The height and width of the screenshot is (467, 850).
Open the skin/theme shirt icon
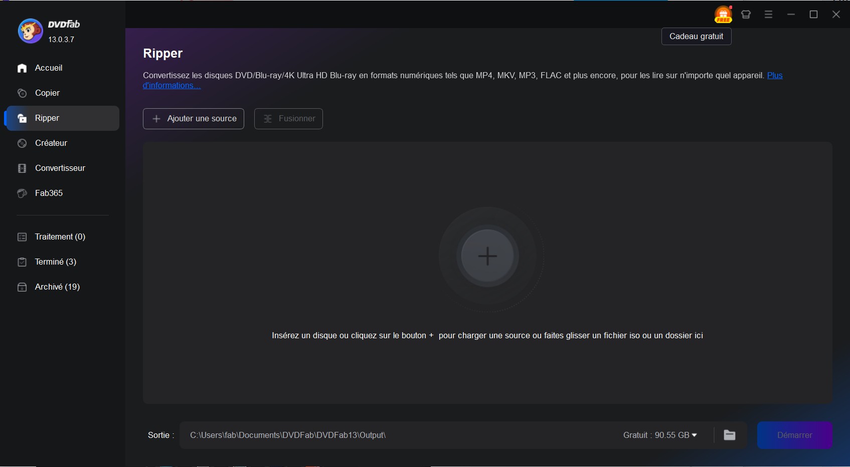click(746, 15)
